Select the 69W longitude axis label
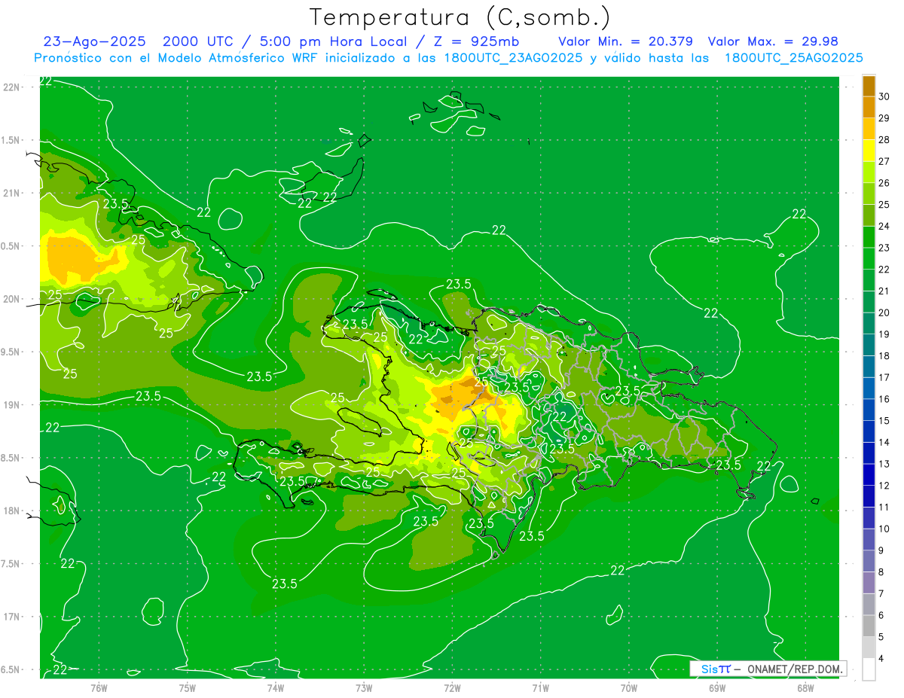This screenshot has width=904, height=698. click(x=717, y=687)
